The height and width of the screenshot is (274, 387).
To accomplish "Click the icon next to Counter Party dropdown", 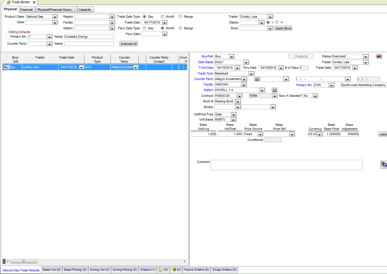I will [x=257, y=79].
